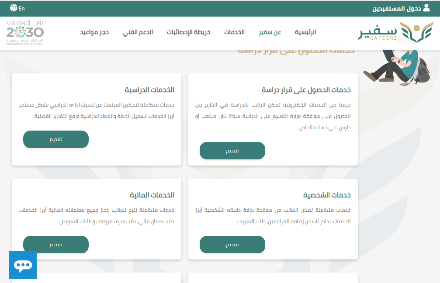440x283 pixels.
Task: Go to الرئيسية in the navigation menu
Action: pos(305,32)
